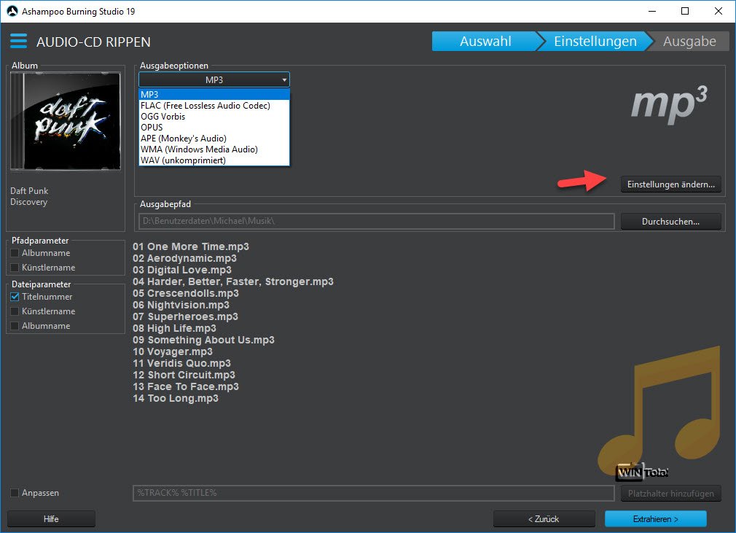Start ripping with Extrahieren button

(x=656, y=519)
